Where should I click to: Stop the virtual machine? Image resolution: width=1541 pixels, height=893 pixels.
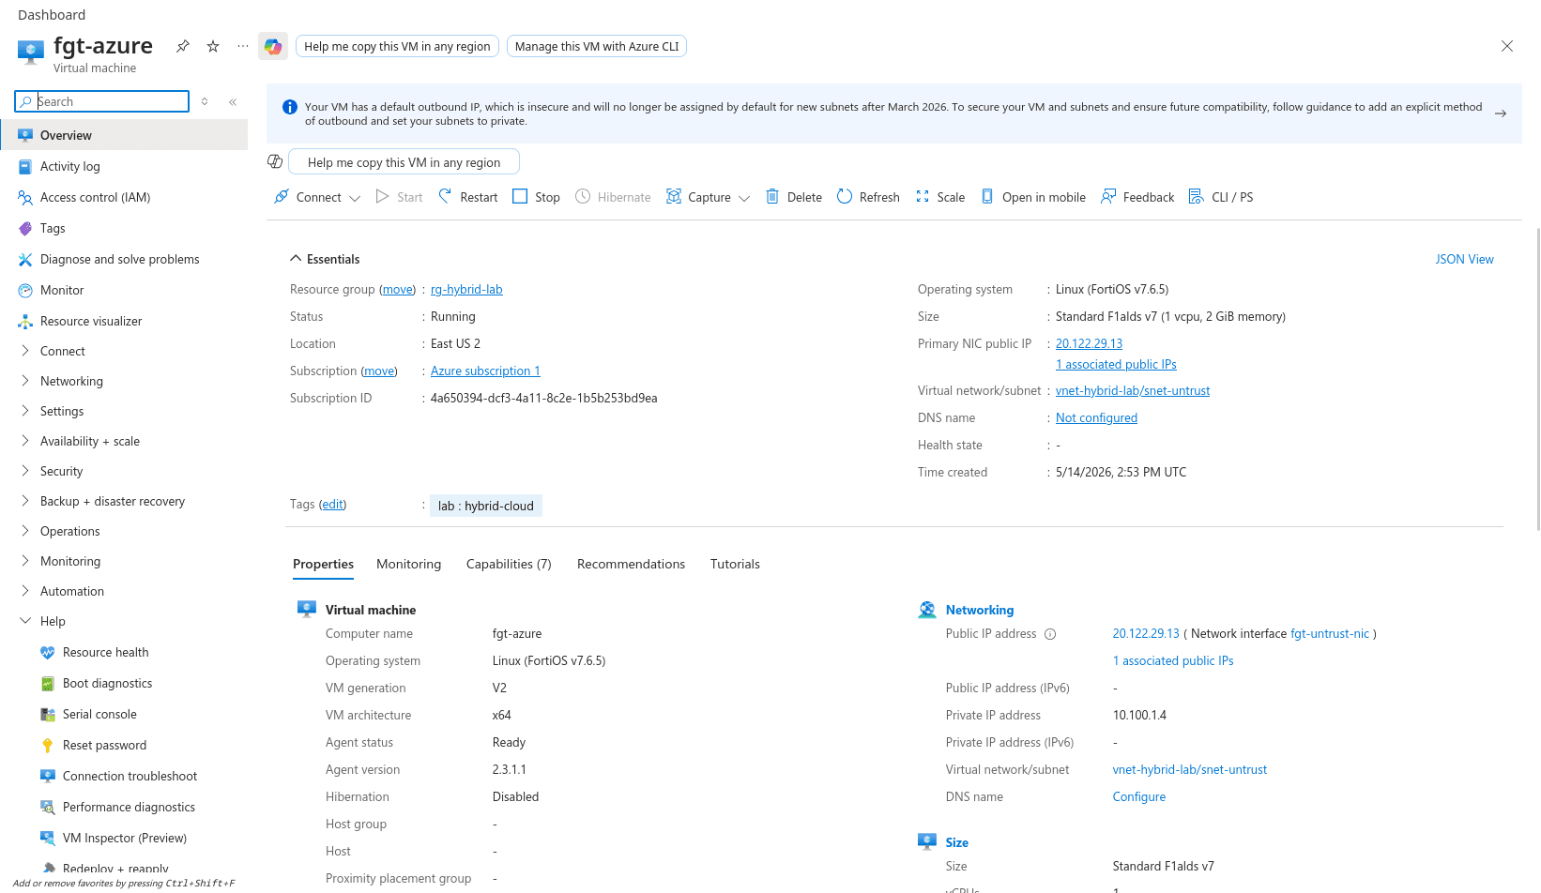536,197
